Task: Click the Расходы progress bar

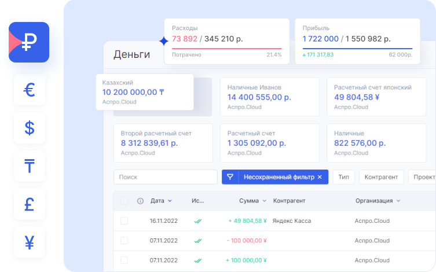Action: [223, 49]
